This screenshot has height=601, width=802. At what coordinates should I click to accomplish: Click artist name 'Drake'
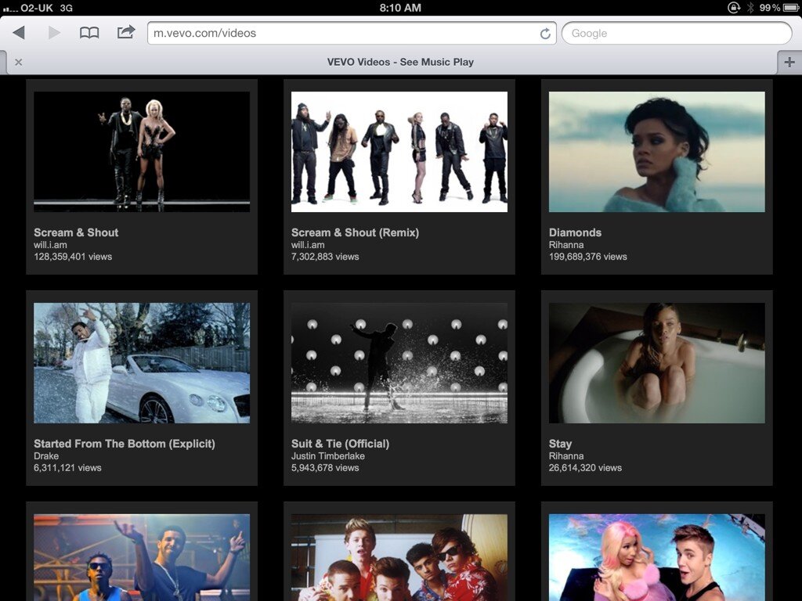[46, 456]
